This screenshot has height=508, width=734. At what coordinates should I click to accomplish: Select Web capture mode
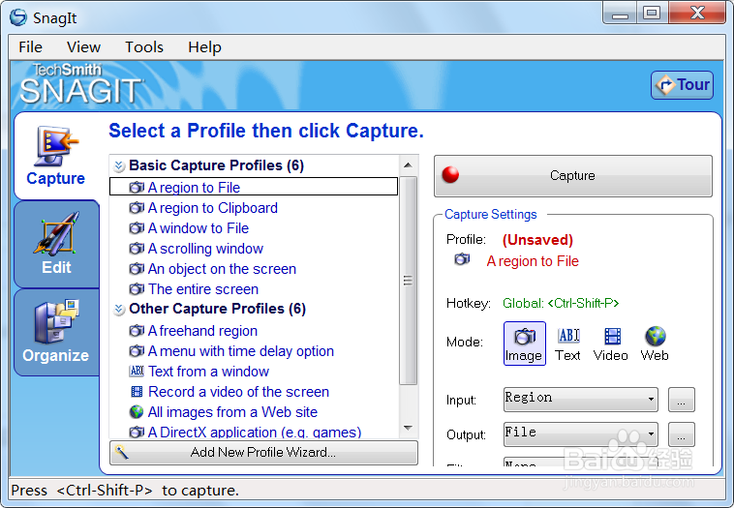point(655,344)
